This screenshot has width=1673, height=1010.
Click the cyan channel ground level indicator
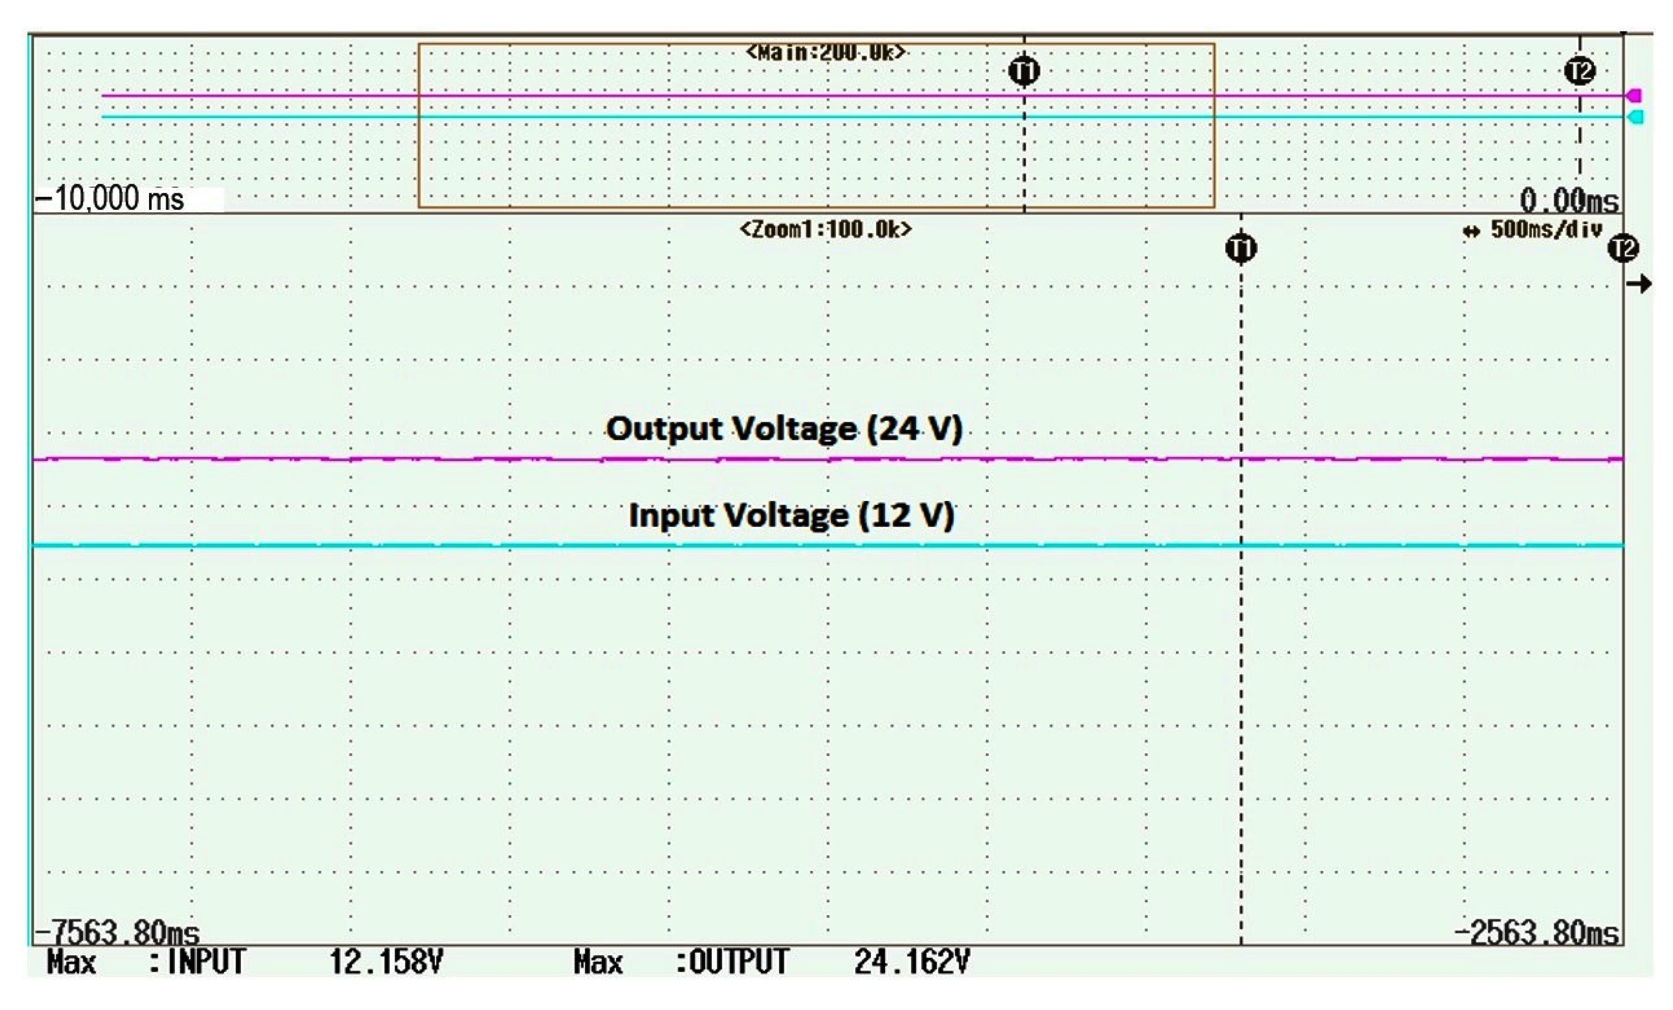[x=1635, y=118]
